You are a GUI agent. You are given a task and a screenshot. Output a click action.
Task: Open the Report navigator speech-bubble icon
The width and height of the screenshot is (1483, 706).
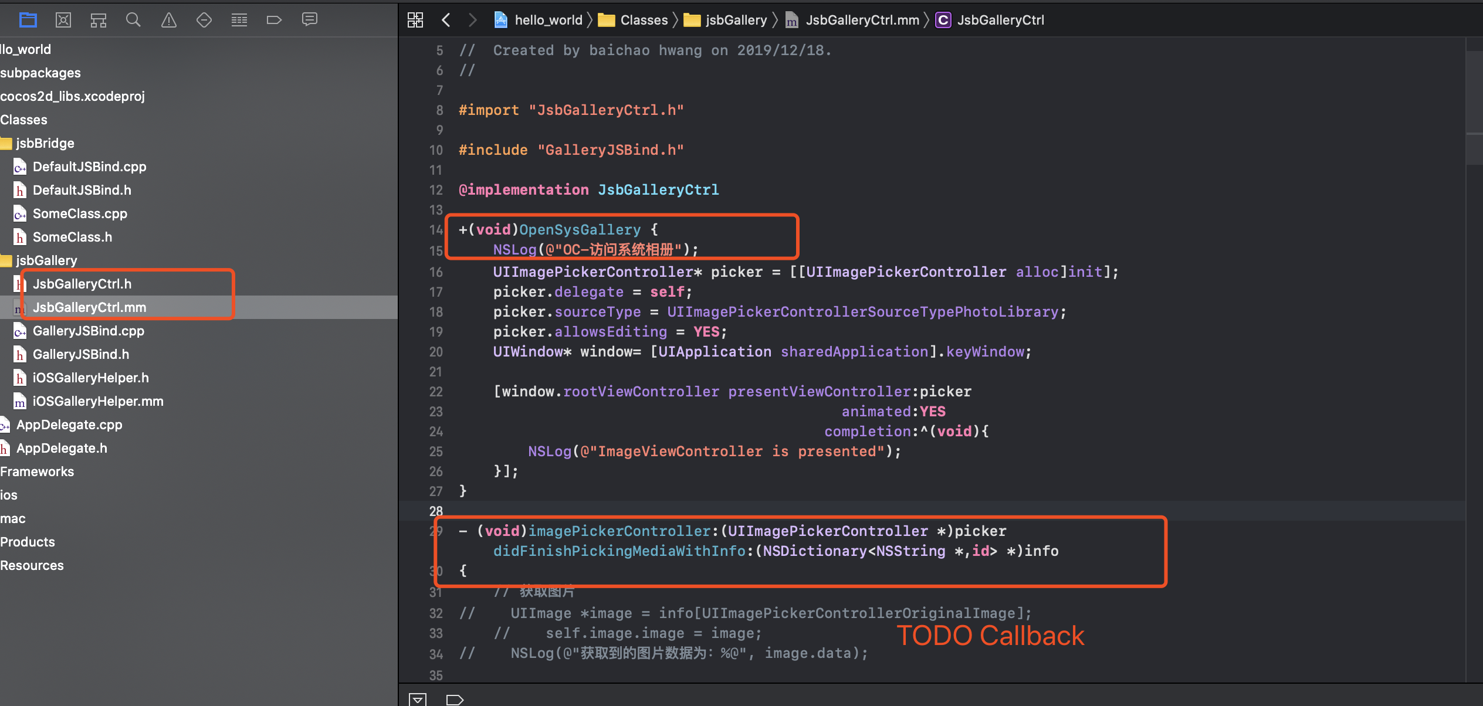click(x=310, y=20)
